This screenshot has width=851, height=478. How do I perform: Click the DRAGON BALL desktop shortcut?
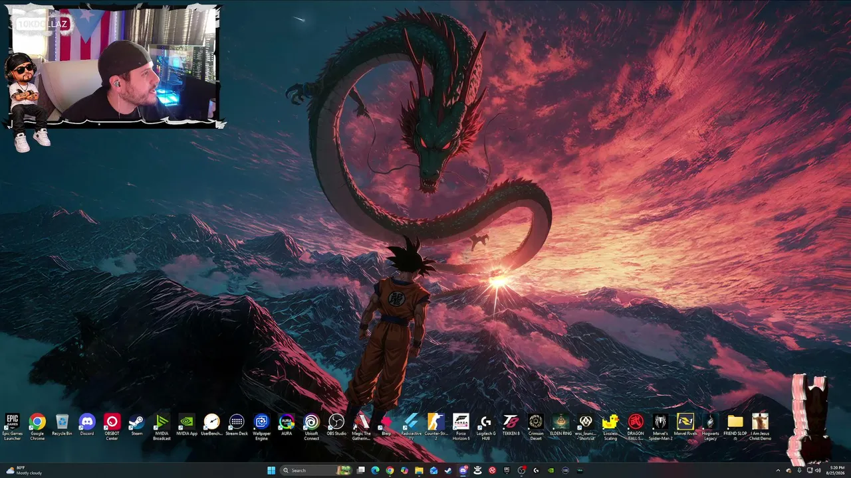tap(636, 426)
